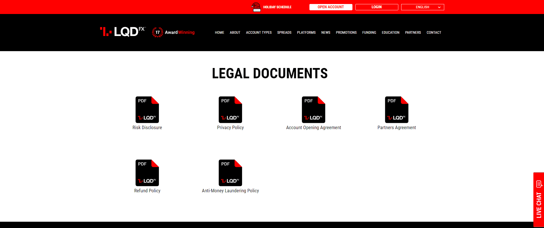This screenshot has height=228, width=544.
Task: Click the Login button
Action: pyautogui.click(x=377, y=7)
